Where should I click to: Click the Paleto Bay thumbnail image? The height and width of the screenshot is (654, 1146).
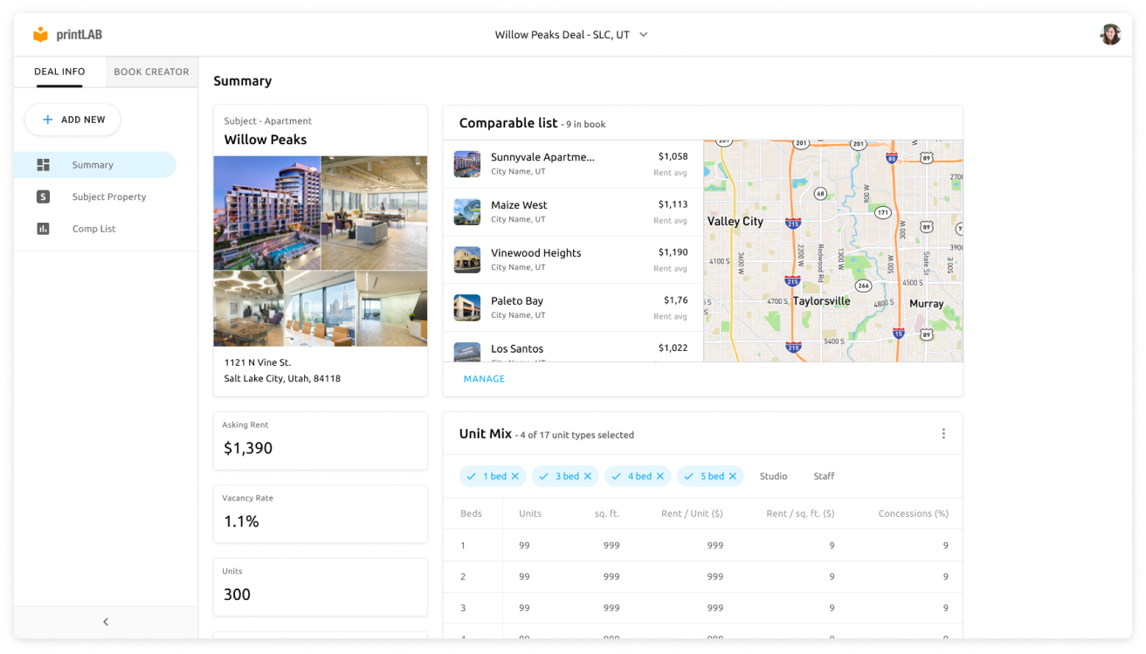tap(467, 307)
